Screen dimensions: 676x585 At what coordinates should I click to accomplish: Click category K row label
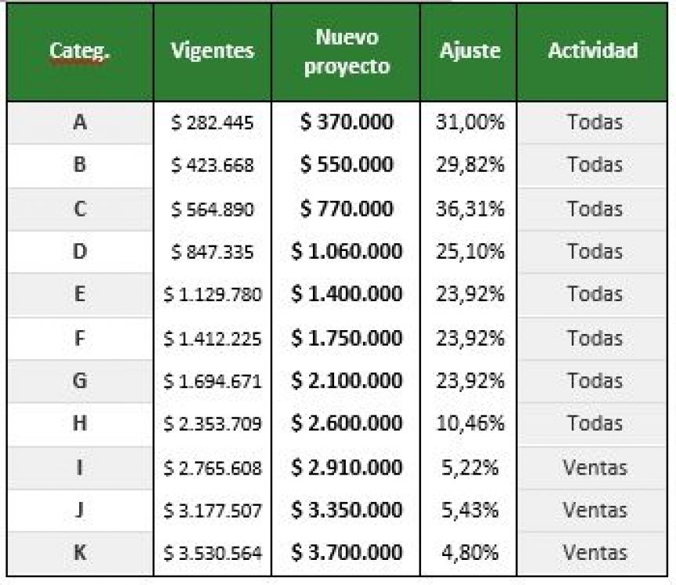pyautogui.click(x=80, y=553)
